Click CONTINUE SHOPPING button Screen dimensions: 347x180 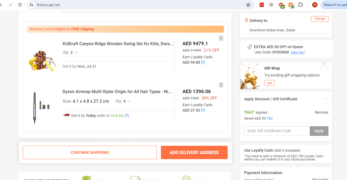90,152
